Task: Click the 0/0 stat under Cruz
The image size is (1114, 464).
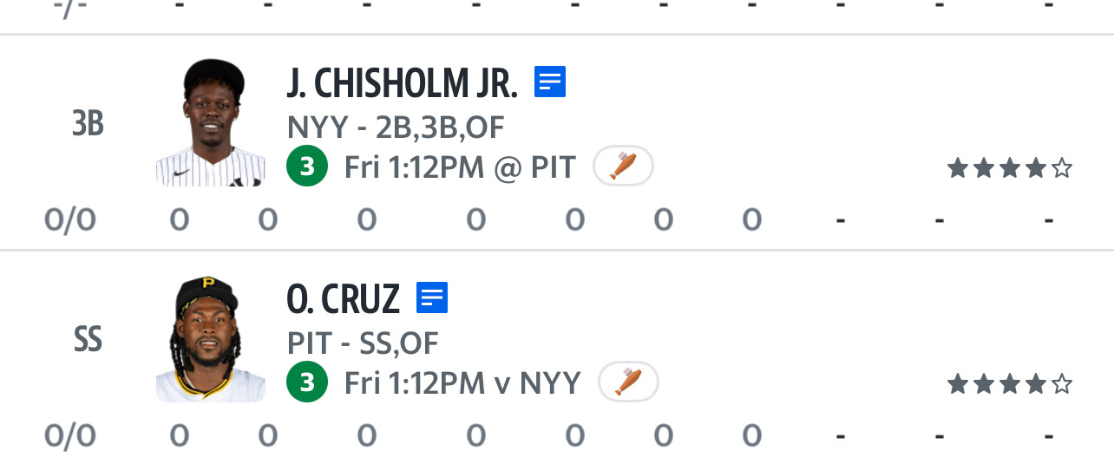Action: (x=69, y=435)
